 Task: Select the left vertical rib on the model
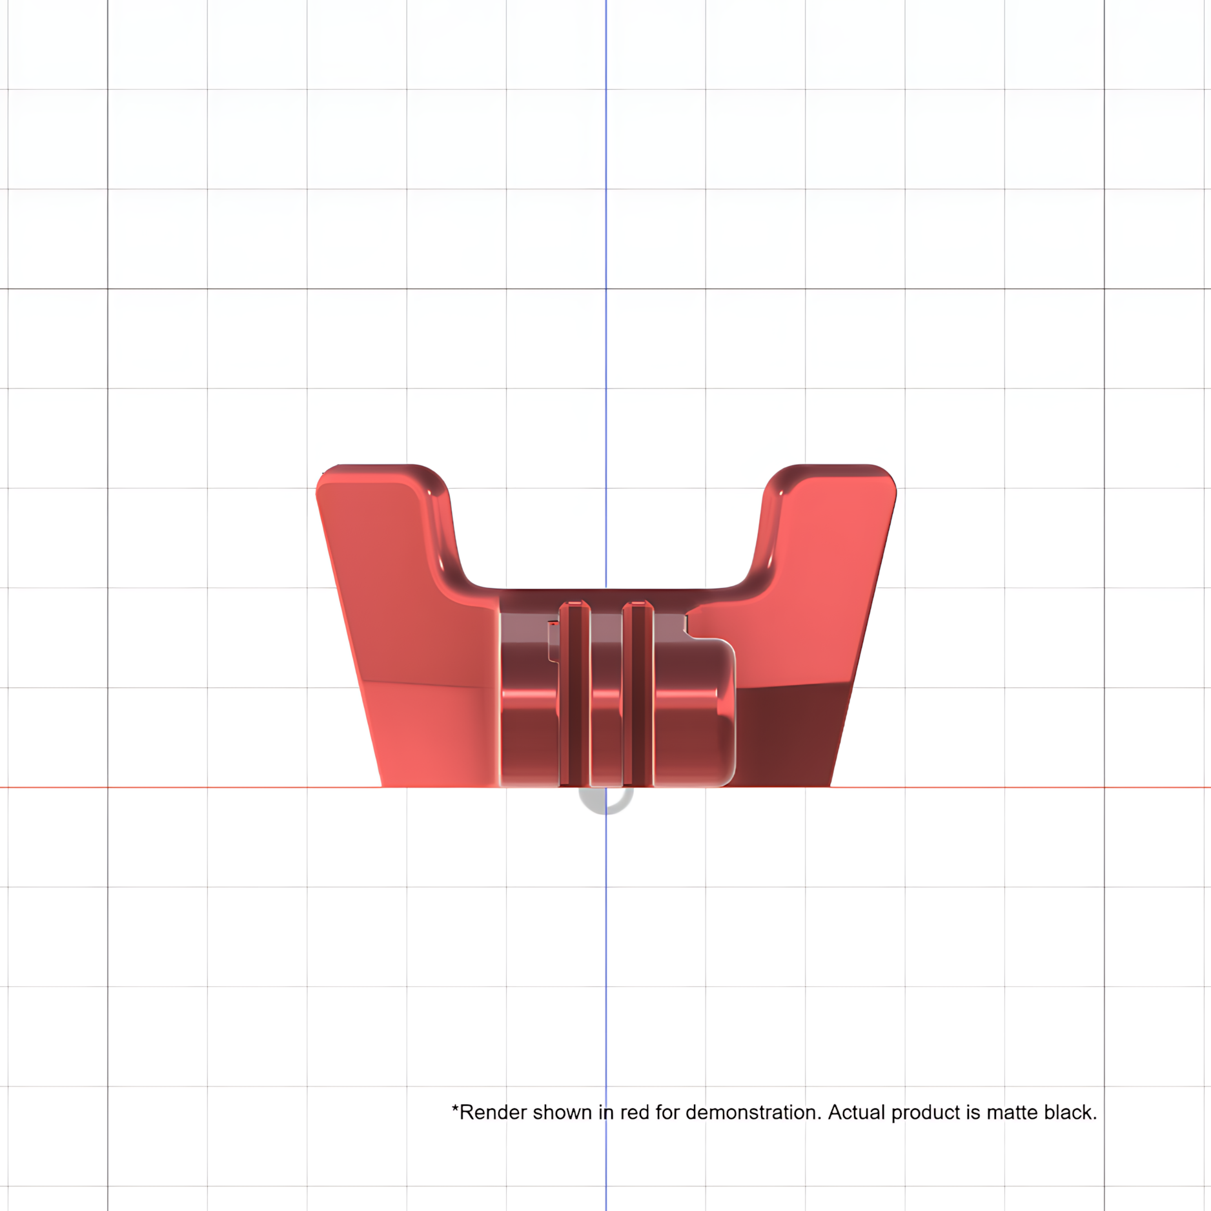point(575,694)
